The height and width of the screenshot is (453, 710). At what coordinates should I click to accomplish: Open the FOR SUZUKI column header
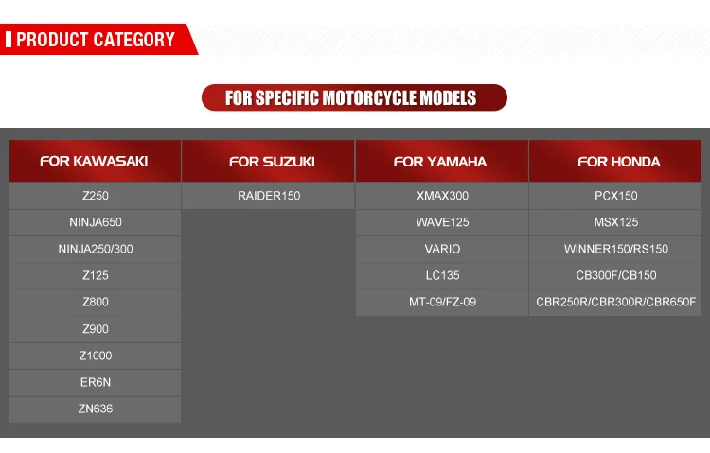click(x=268, y=162)
